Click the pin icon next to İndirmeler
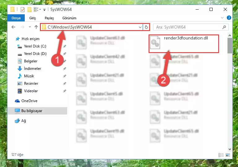The height and width of the screenshot is (167, 238). [x=65, y=69]
